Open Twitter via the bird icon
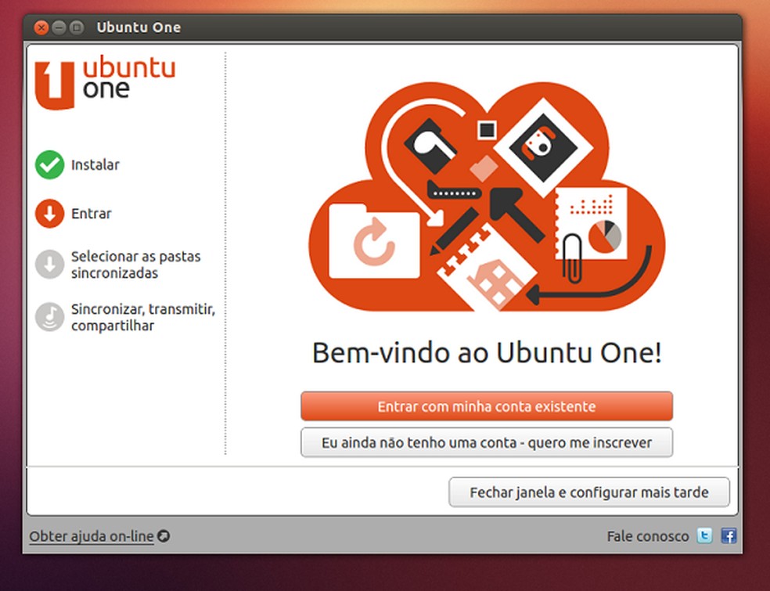 pos(704,535)
